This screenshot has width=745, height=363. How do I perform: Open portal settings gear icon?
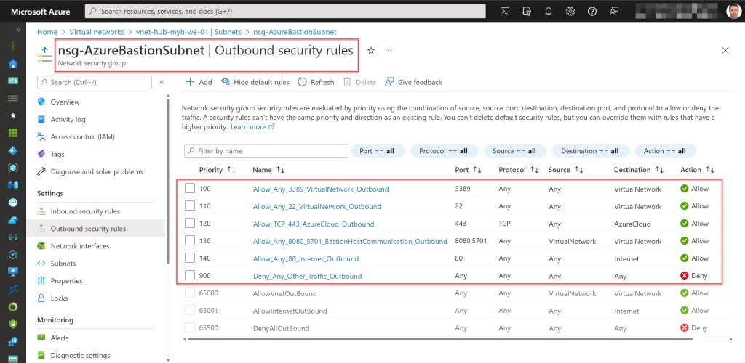click(x=570, y=12)
